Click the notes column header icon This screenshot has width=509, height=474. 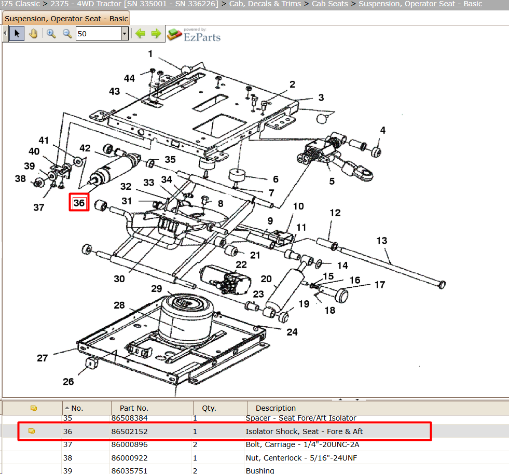[33, 408]
